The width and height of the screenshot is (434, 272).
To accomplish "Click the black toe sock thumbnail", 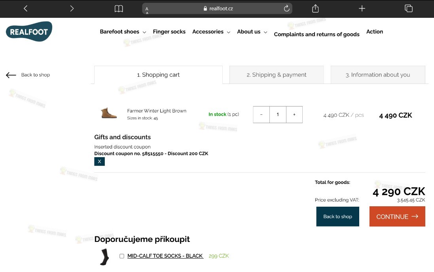I will coord(104,257).
